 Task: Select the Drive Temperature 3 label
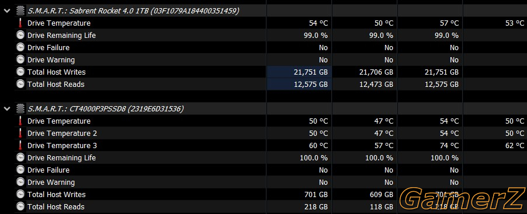point(62,146)
